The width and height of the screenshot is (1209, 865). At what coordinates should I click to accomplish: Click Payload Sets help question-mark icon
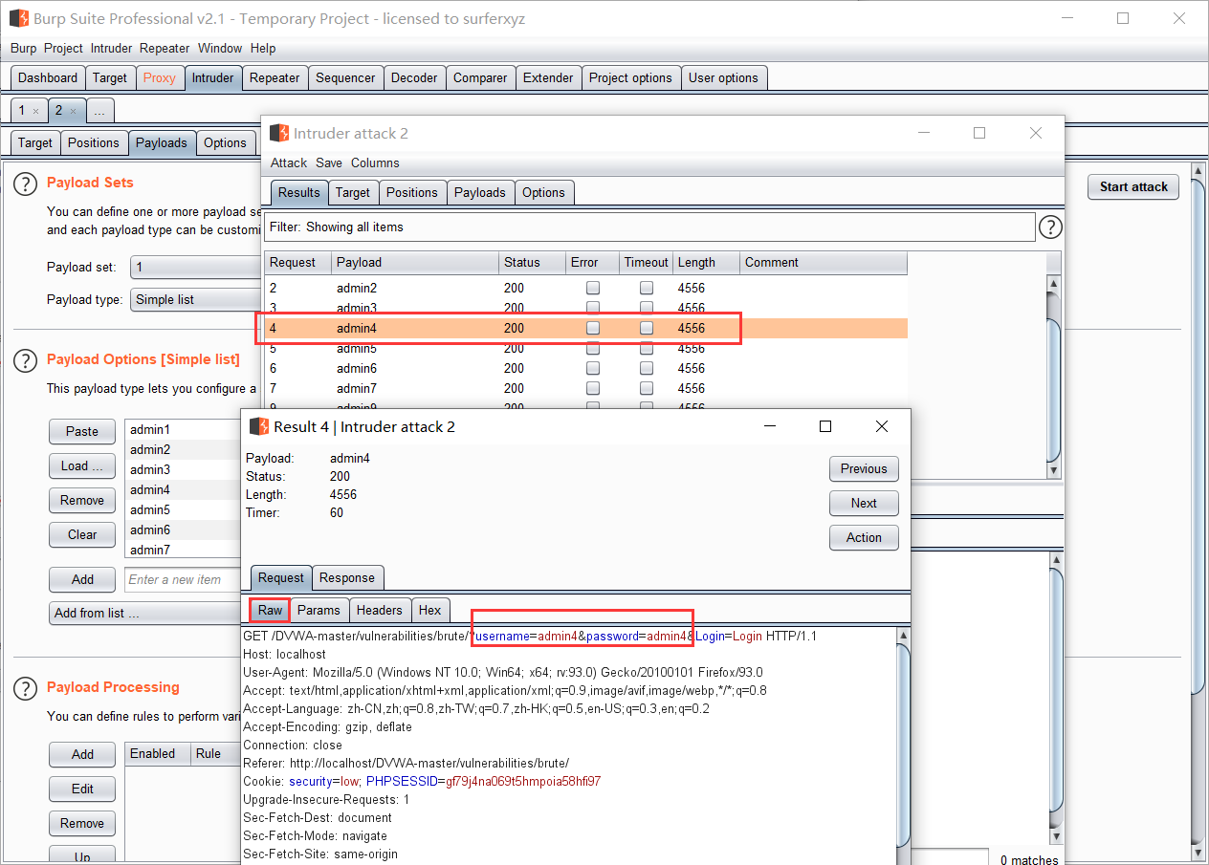coord(27,183)
